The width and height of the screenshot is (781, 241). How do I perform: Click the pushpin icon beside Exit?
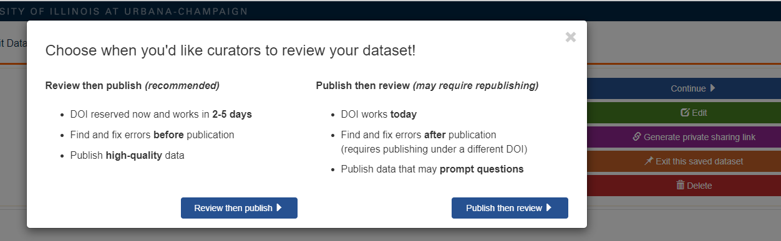pyautogui.click(x=649, y=161)
